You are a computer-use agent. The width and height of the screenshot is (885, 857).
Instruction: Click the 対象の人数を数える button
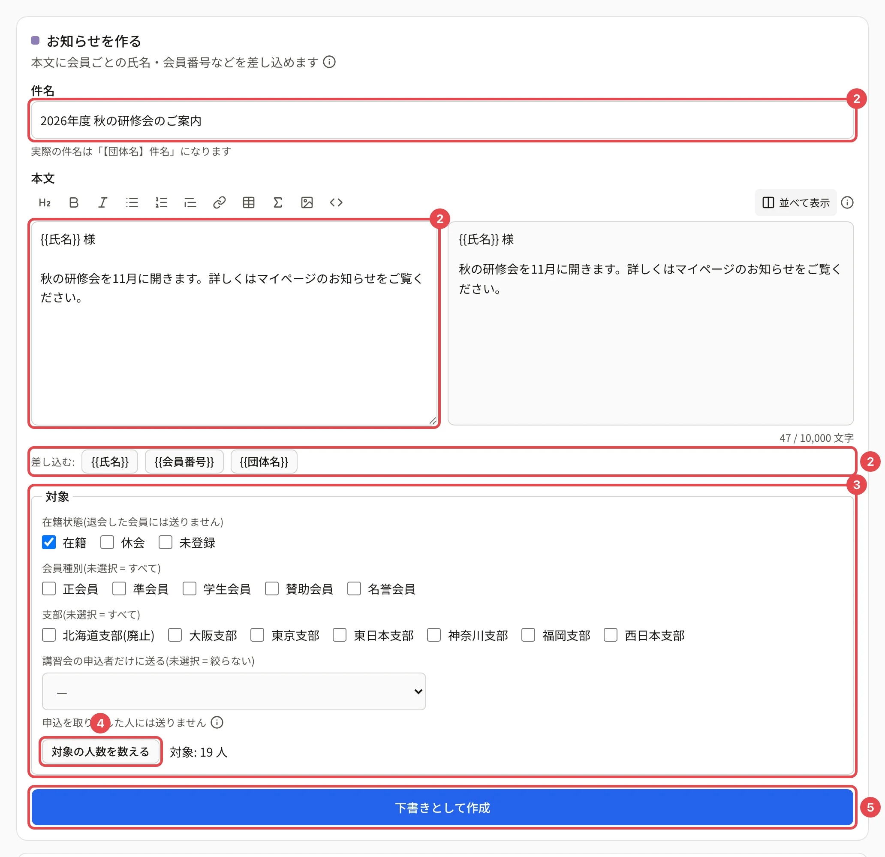pyautogui.click(x=100, y=751)
